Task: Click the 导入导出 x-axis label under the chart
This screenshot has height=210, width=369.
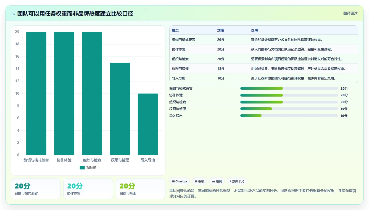Action: pos(148,160)
